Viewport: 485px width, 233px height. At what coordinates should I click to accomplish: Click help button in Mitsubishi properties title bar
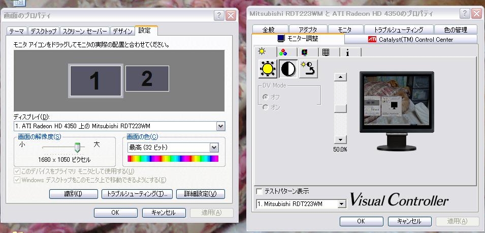point(465,13)
